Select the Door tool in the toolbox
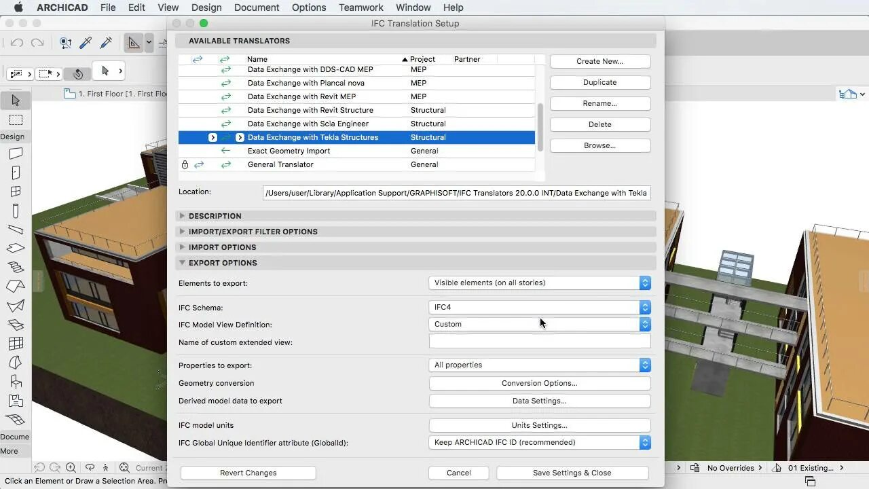This screenshot has height=489, width=869. (x=16, y=173)
